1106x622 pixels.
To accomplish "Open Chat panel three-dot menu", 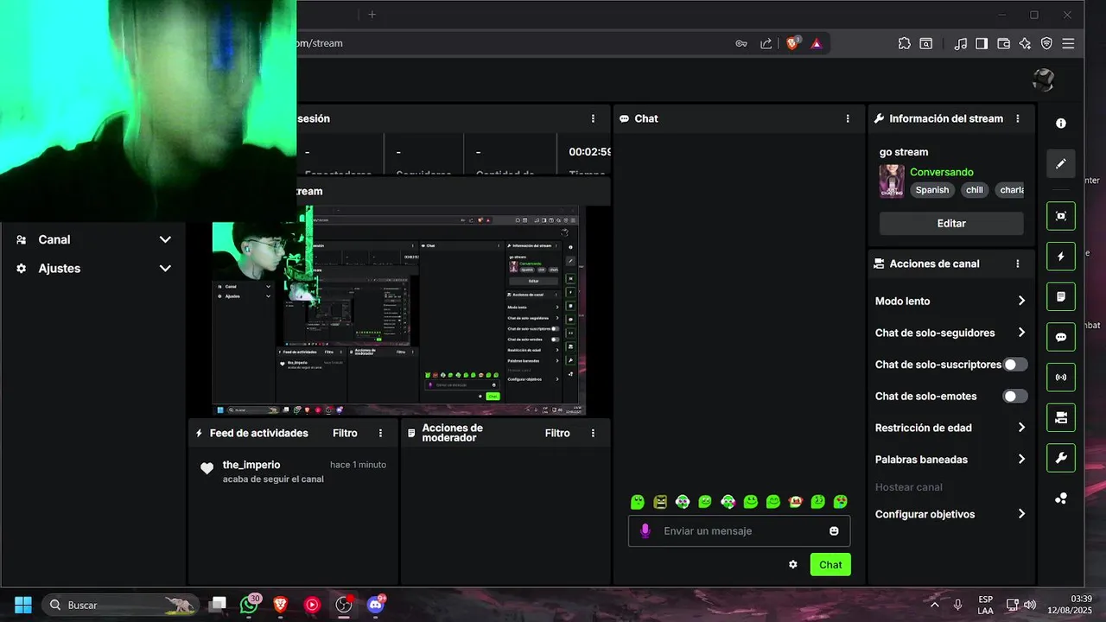I will (x=848, y=118).
